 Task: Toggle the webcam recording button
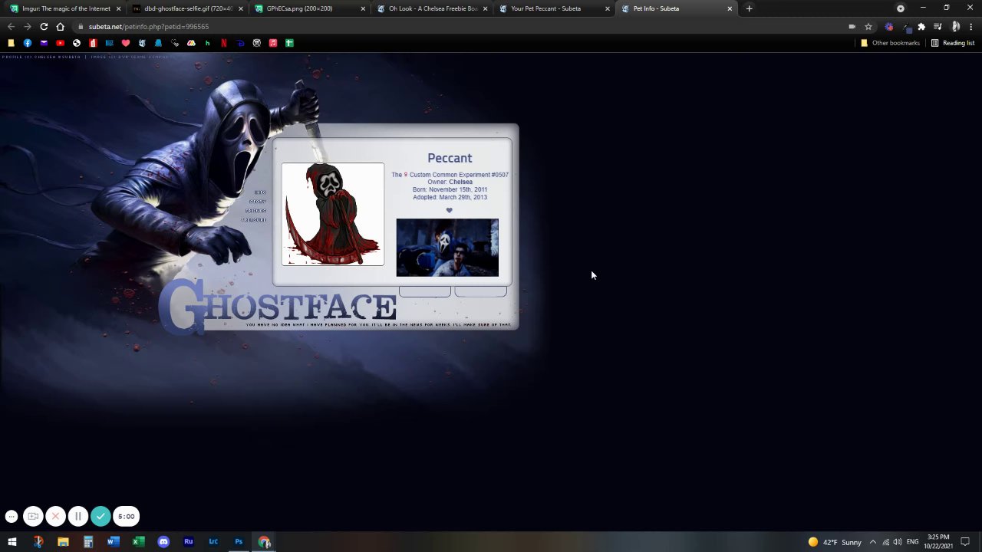click(x=33, y=516)
